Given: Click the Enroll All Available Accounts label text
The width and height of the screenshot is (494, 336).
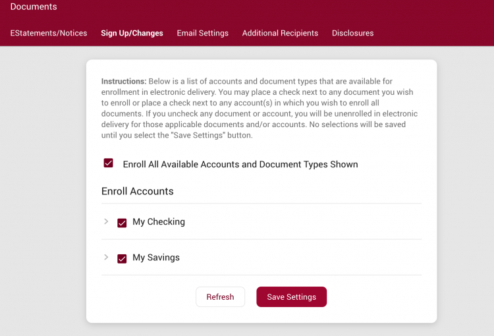Looking at the screenshot, I should click(x=240, y=164).
